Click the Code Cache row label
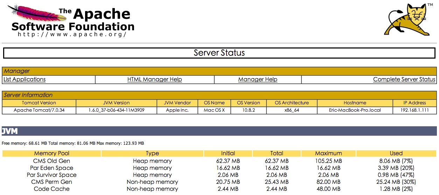 [52, 189]
